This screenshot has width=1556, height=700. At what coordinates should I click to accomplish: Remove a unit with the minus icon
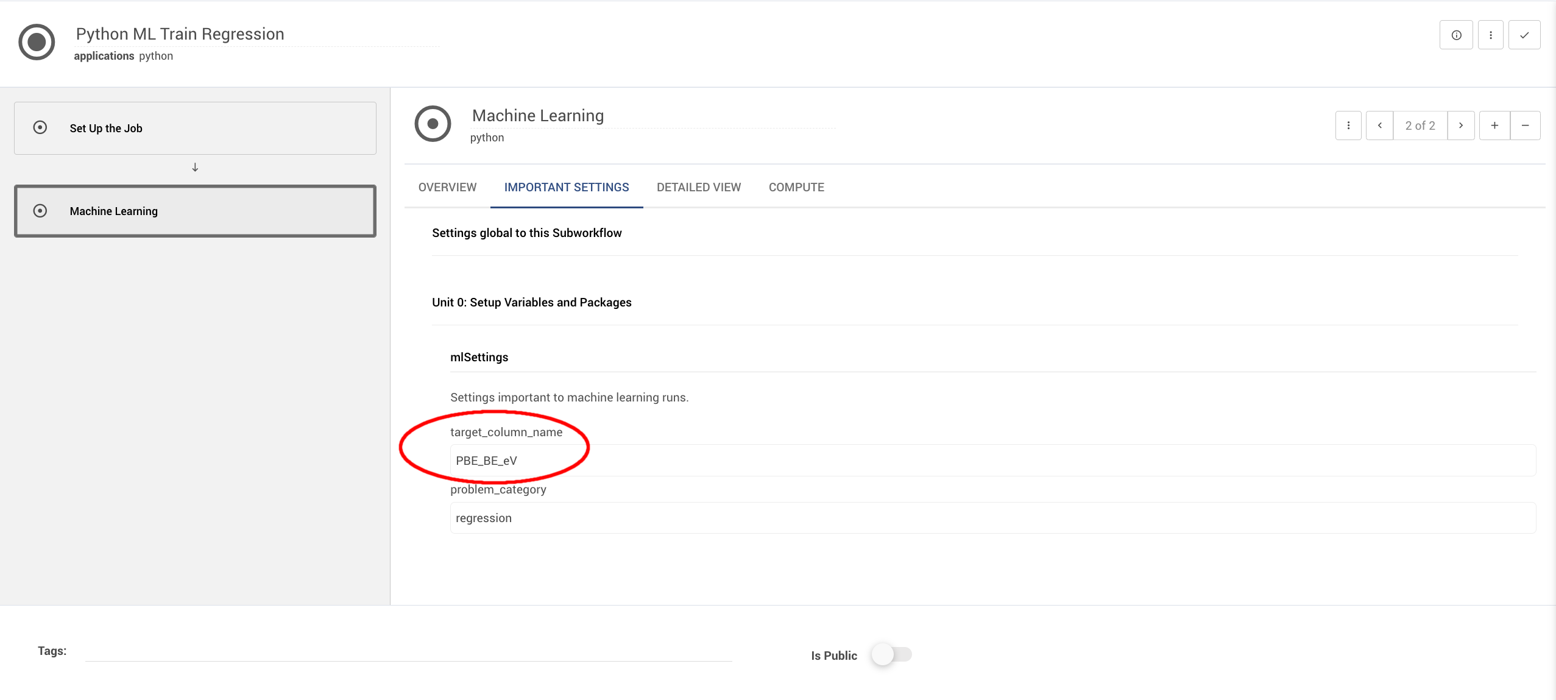click(x=1527, y=125)
